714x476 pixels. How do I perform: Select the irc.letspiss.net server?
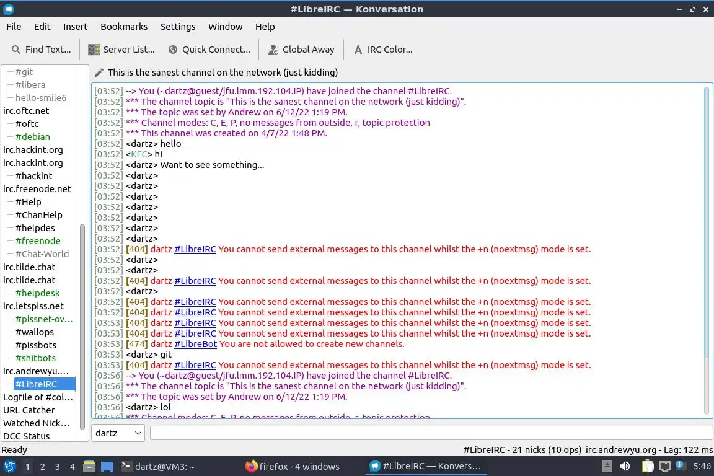(33, 306)
